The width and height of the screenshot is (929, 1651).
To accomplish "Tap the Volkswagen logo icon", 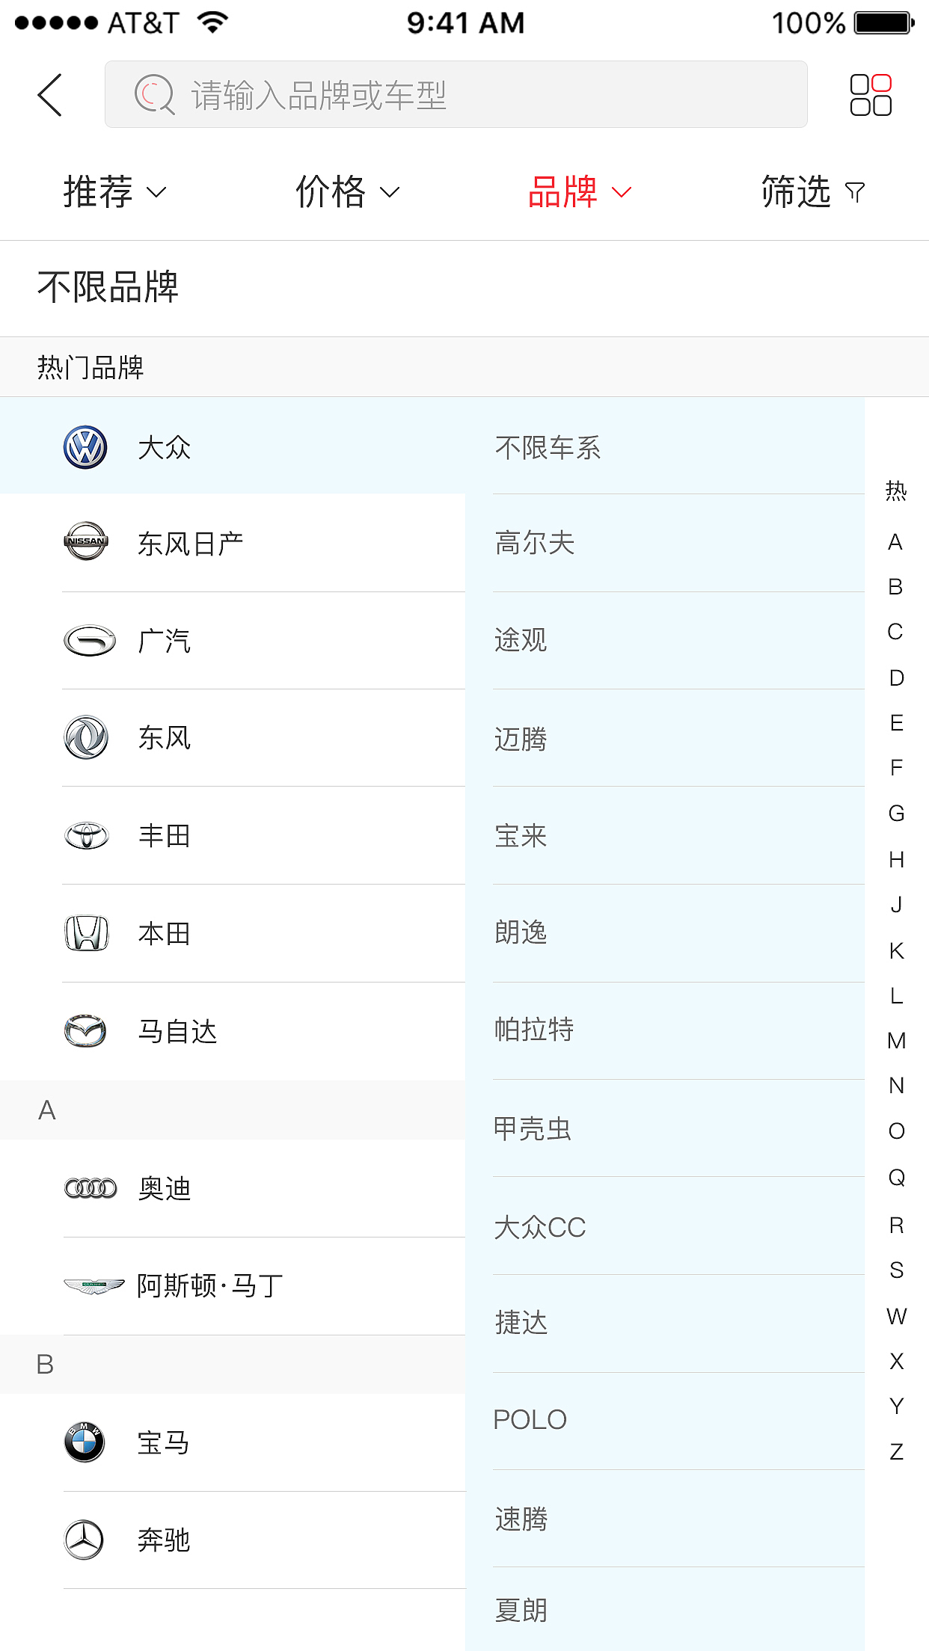I will (x=85, y=448).
